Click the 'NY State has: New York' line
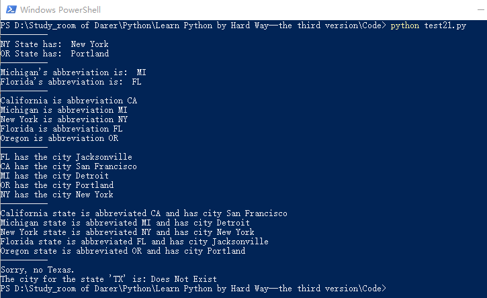 pos(54,44)
